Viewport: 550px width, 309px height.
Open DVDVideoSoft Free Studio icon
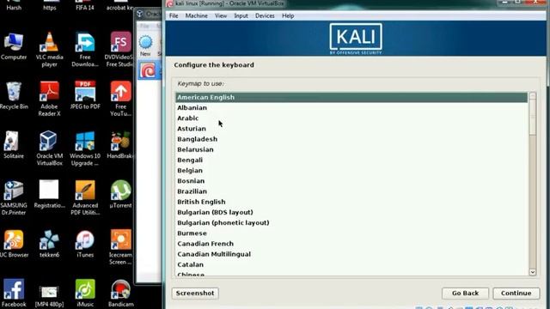120,50
